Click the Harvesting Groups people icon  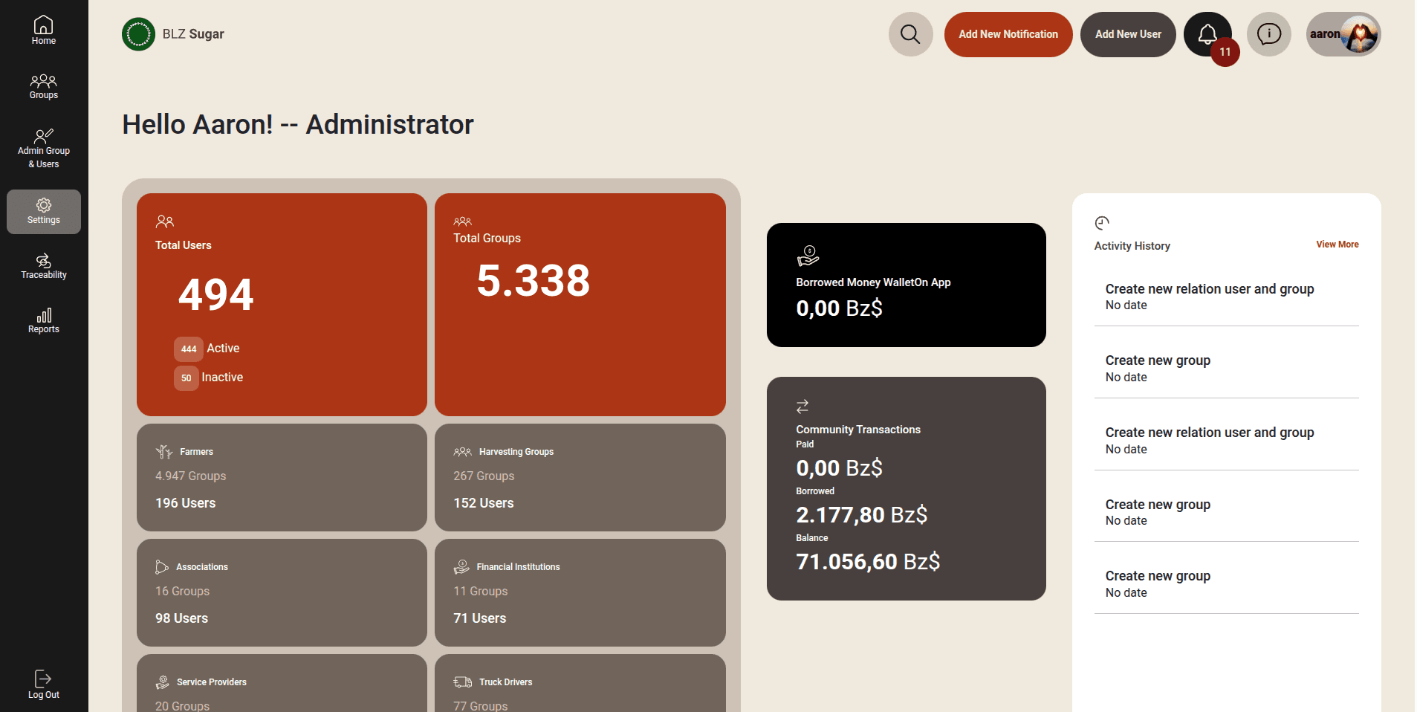462,452
